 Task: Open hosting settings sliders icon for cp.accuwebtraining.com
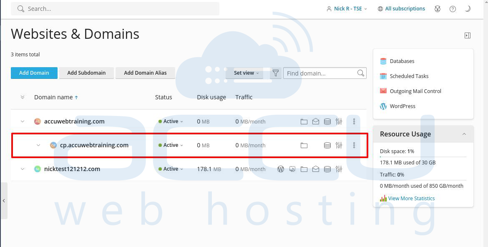(x=339, y=145)
